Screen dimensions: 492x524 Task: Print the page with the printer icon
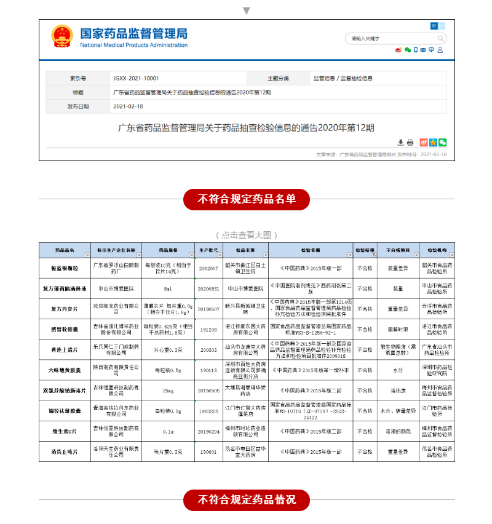[x=410, y=143]
